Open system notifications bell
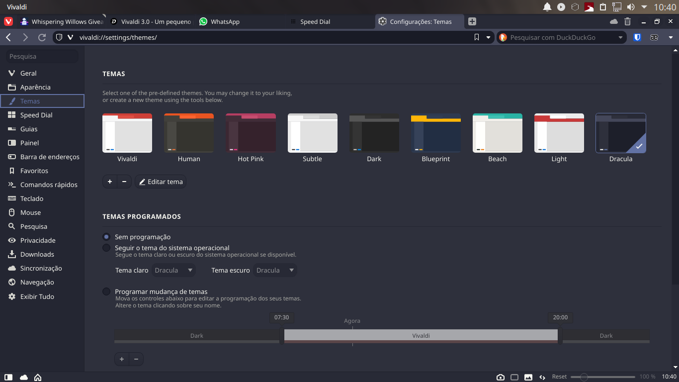The width and height of the screenshot is (679, 382). point(547,7)
